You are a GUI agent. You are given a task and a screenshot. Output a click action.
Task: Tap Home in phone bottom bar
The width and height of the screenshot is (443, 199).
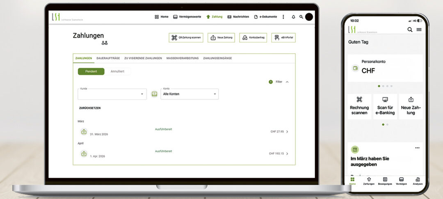(352, 181)
